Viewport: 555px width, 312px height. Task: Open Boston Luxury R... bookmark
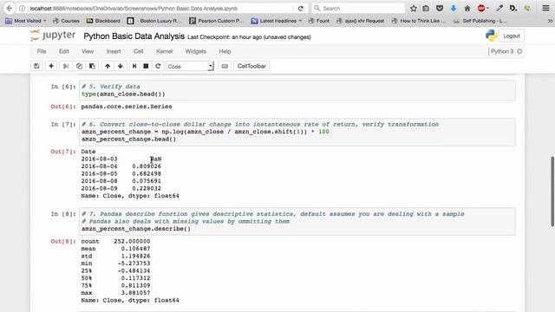pyautogui.click(x=154, y=21)
